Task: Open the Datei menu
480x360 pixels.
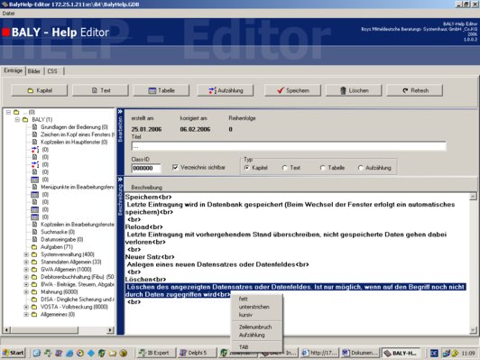Action: (8, 14)
